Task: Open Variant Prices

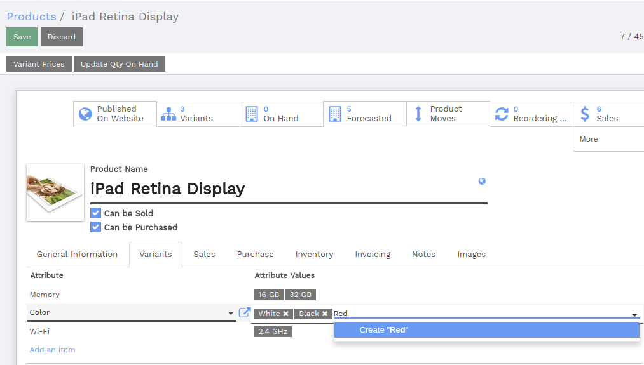Action: [39, 64]
